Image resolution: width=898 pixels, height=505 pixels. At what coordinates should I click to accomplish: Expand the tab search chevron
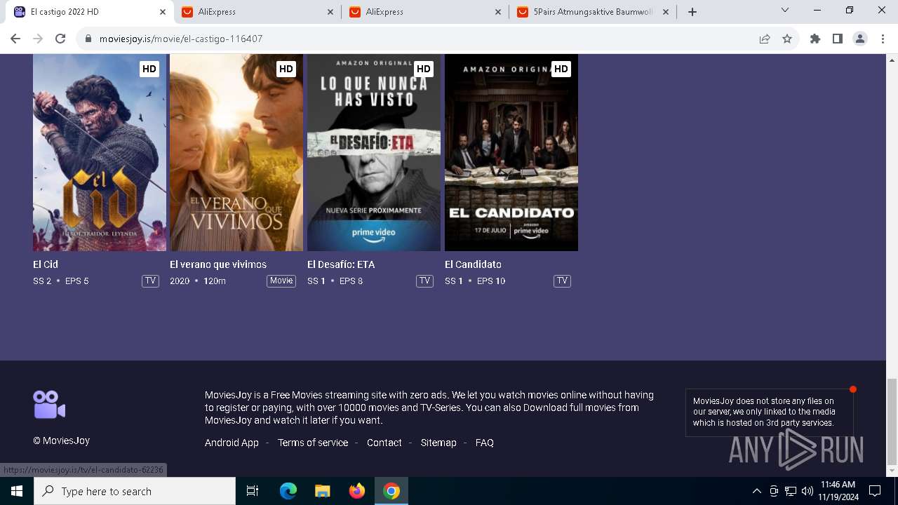coord(785,10)
